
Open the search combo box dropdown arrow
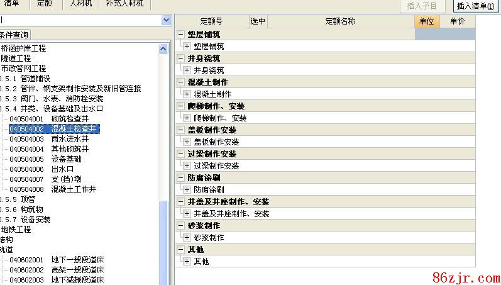click(166, 20)
